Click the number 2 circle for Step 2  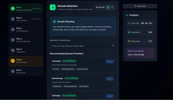[13, 19]
